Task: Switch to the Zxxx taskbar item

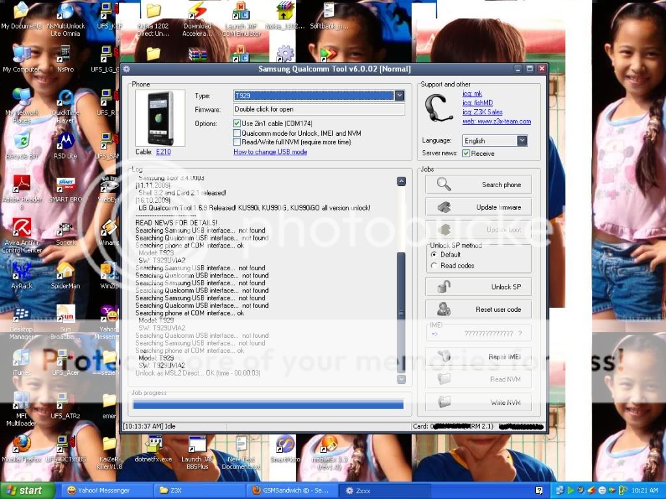Action: [385, 491]
